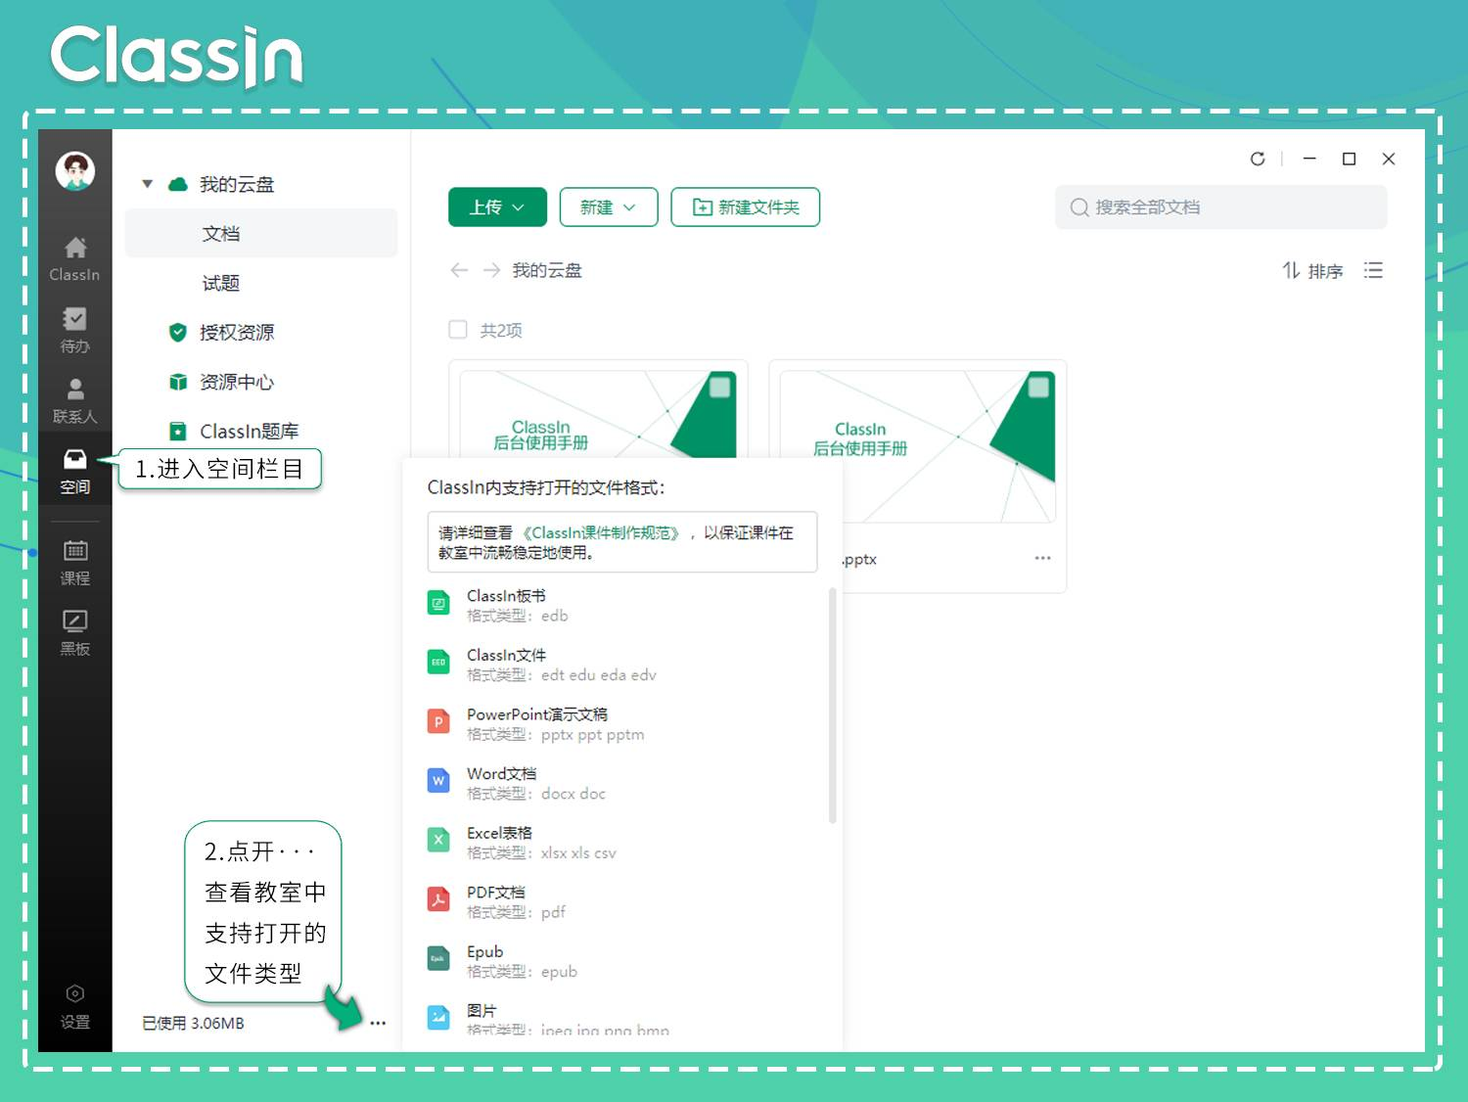Screen dimensions: 1468x1102
Task: Open the 新建 new dropdown
Action: coord(609,207)
